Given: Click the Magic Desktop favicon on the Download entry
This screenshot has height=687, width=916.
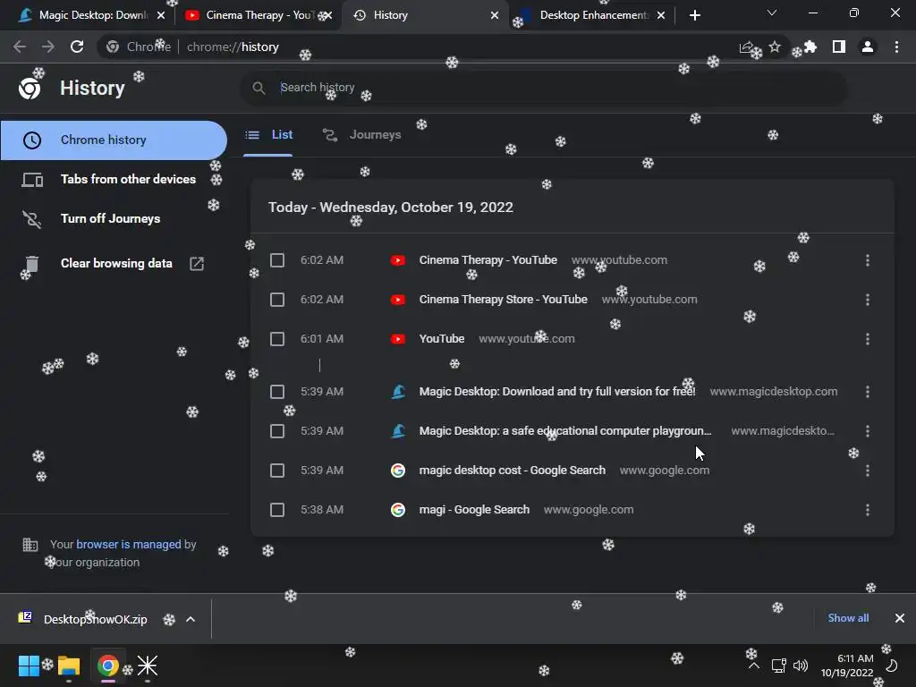Looking at the screenshot, I should (398, 392).
